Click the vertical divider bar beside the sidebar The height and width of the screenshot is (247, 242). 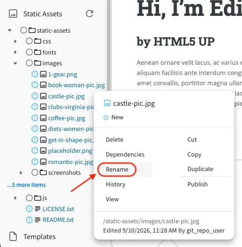(x=109, y=46)
